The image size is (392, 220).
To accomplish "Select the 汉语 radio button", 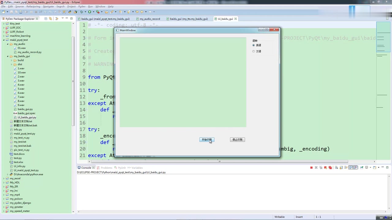I will tap(254, 51).
